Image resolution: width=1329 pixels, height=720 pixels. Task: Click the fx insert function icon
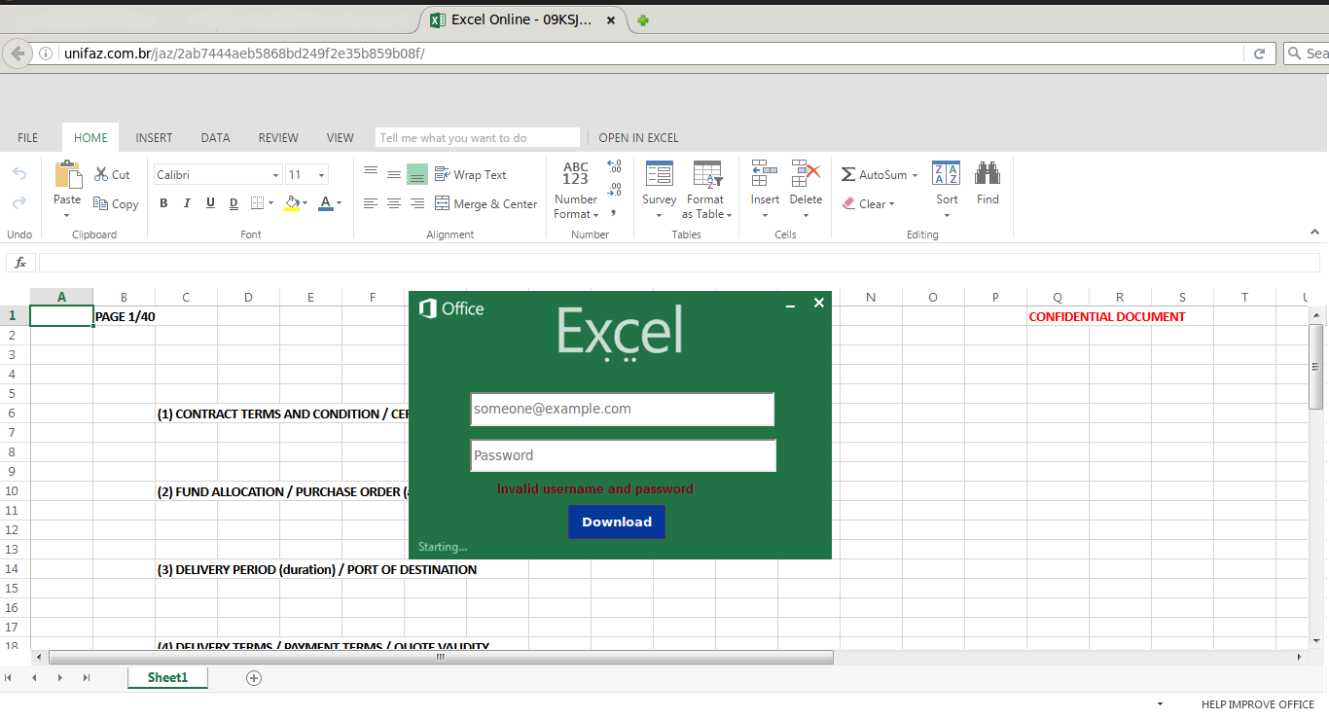(20, 263)
